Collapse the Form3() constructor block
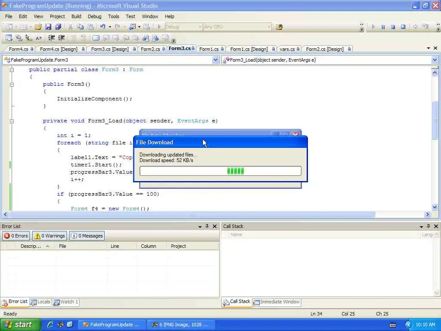441x331 pixels. (x=12, y=84)
